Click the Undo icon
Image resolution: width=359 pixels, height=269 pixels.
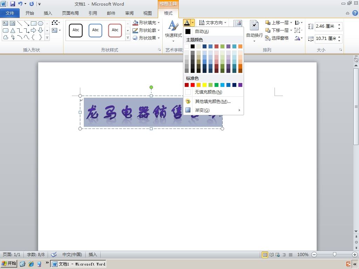click(20, 4)
